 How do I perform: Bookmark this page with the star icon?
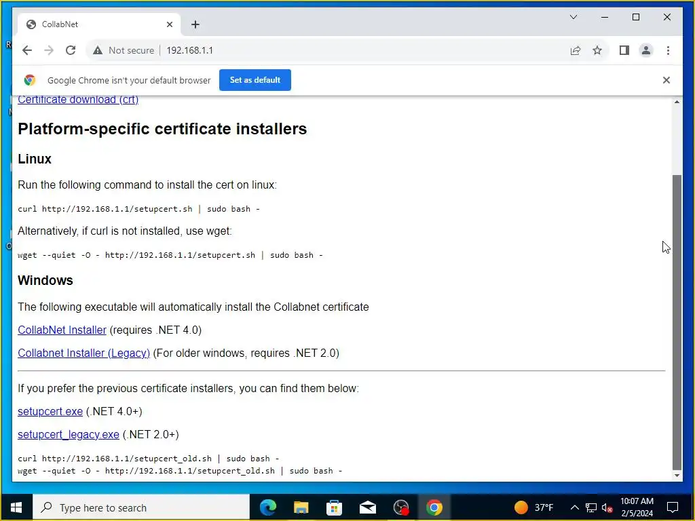pyautogui.click(x=597, y=50)
